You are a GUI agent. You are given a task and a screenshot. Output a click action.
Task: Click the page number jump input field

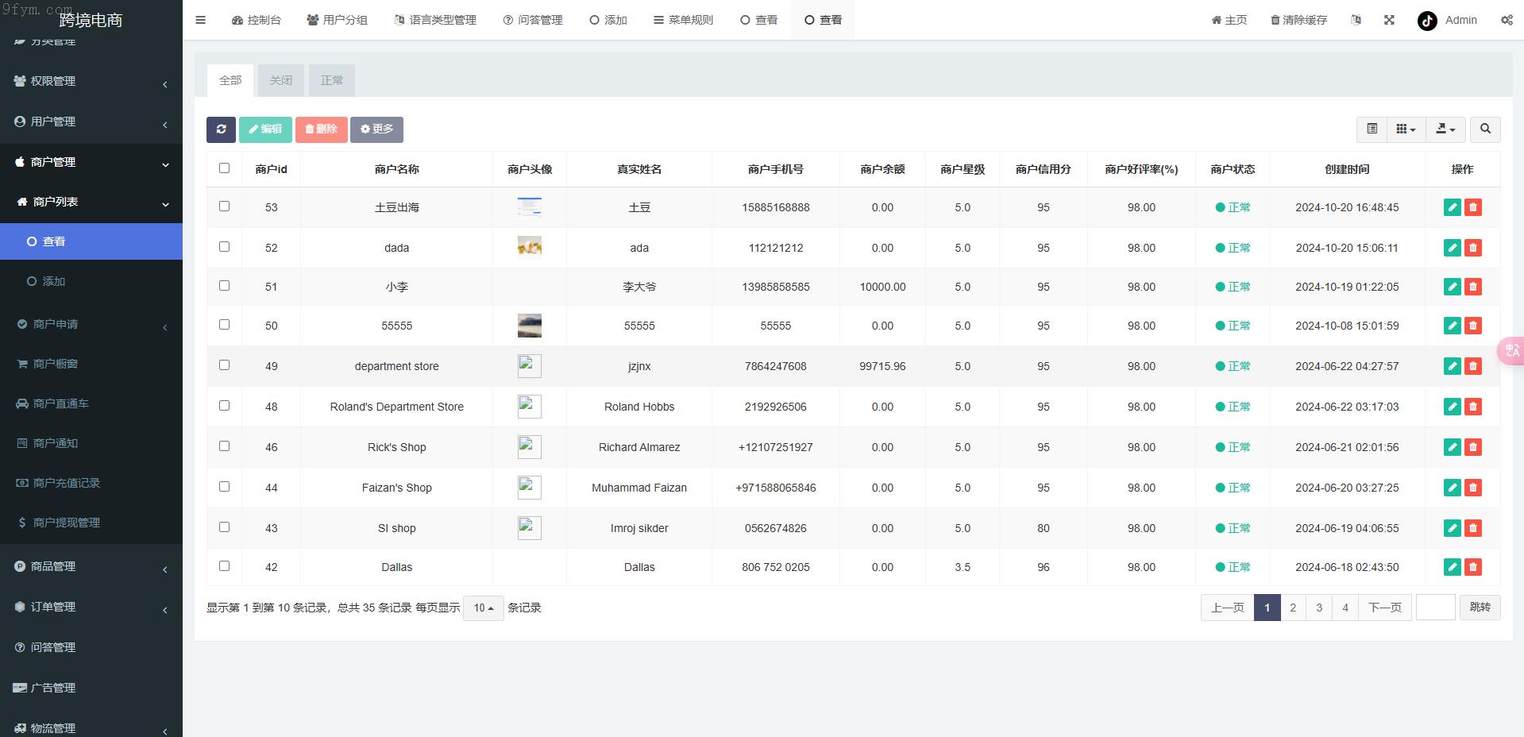[x=1435, y=608]
